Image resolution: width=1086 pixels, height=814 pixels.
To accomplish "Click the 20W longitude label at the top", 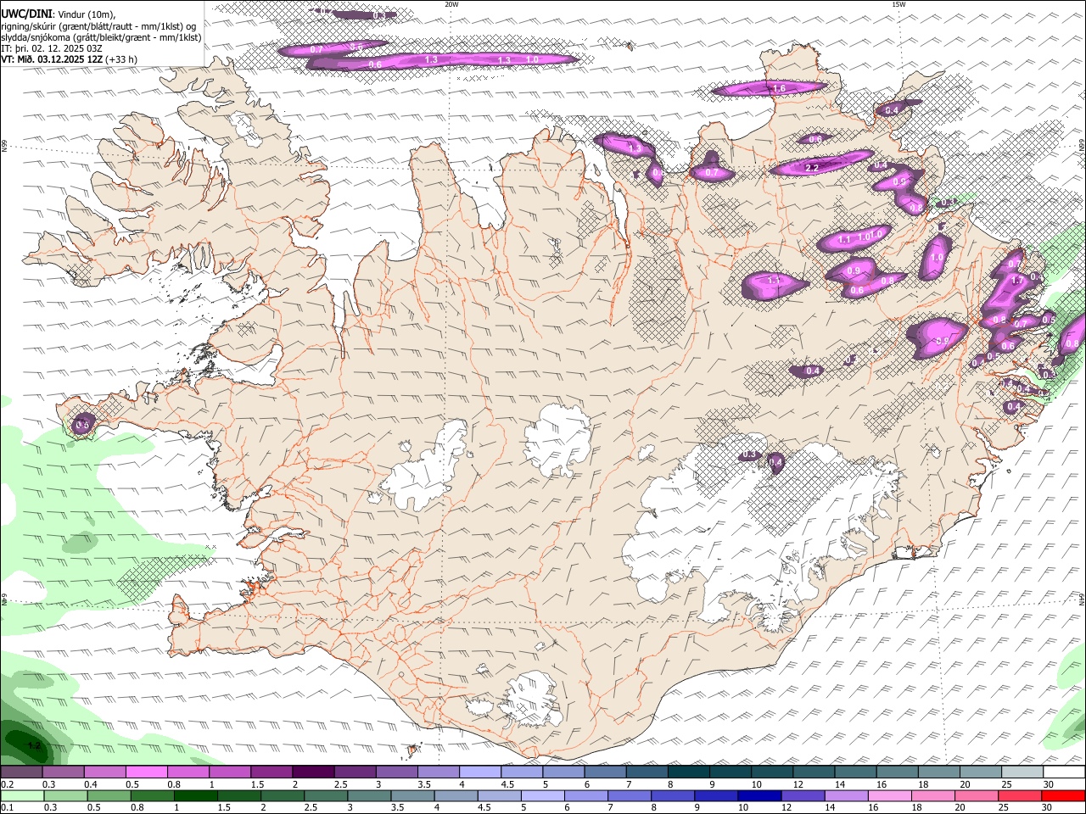I will tap(451, 4).
